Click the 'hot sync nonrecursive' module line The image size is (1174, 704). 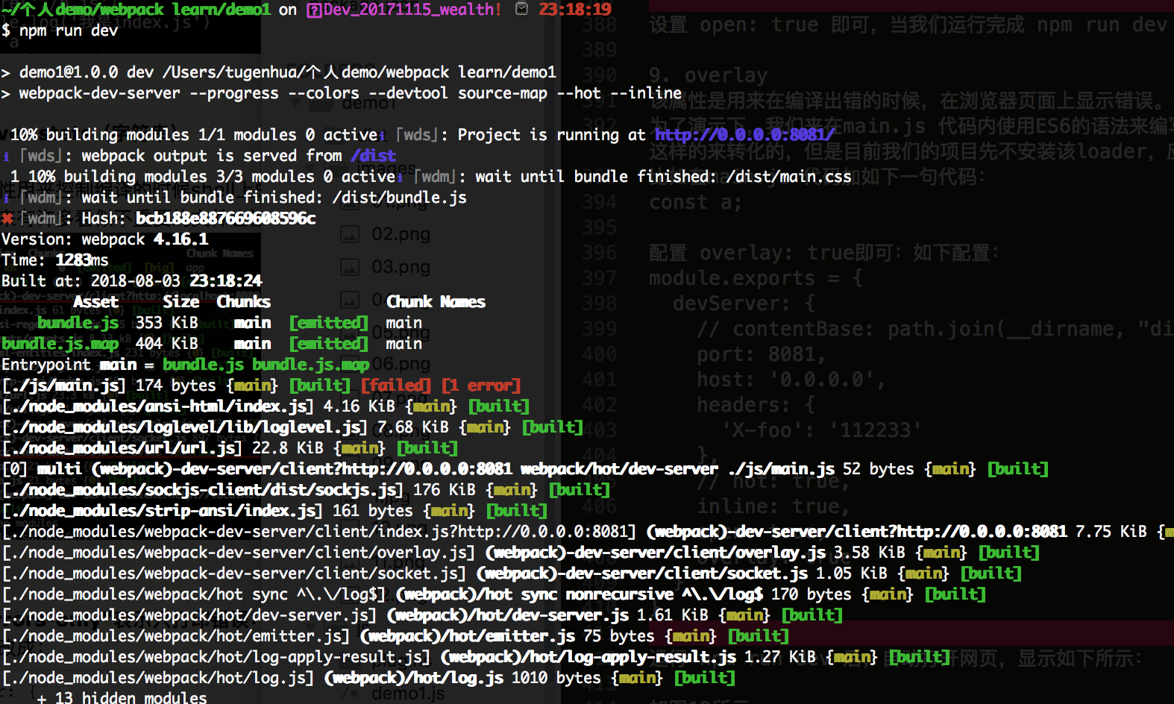[494, 594]
